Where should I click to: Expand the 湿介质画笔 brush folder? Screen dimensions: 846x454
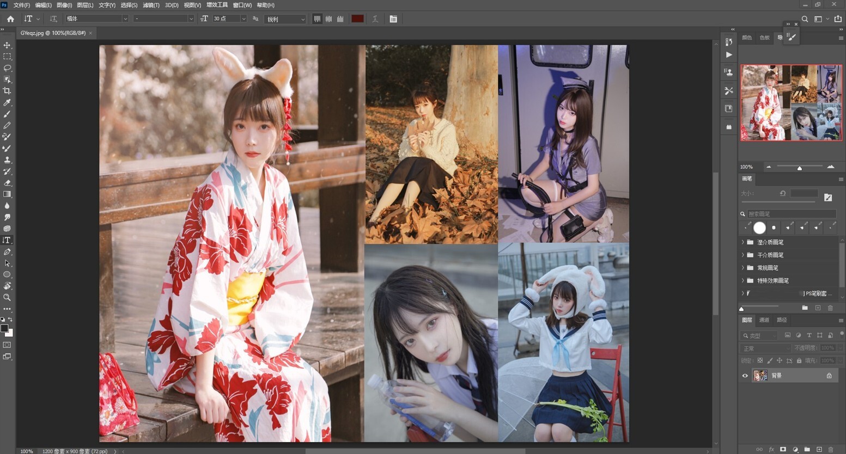(742, 242)
